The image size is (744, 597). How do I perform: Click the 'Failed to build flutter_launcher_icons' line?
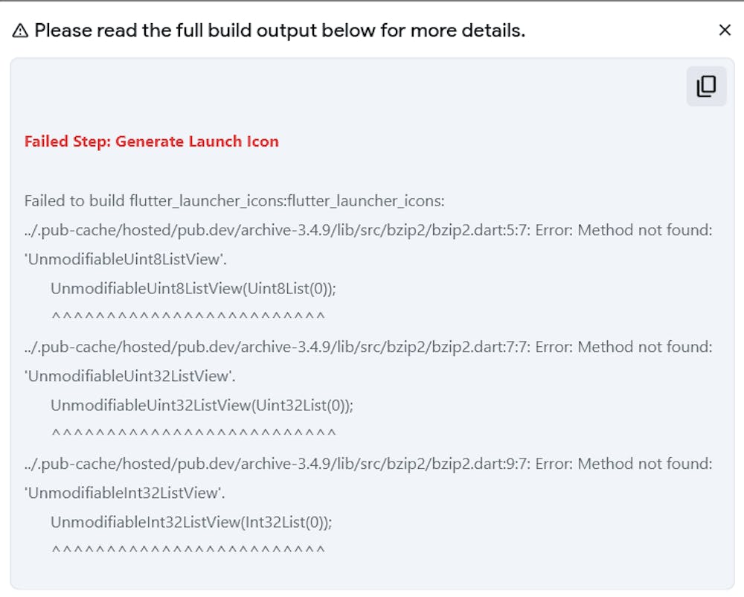coord(234,201)
